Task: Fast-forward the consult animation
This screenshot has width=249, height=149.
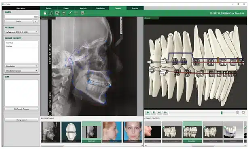Action: [x=165, y=113]
